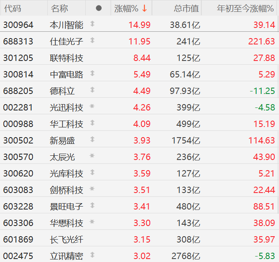Click year-to-date value 22.44
Viewport: 279px width, 262px height.
[264, 190]
